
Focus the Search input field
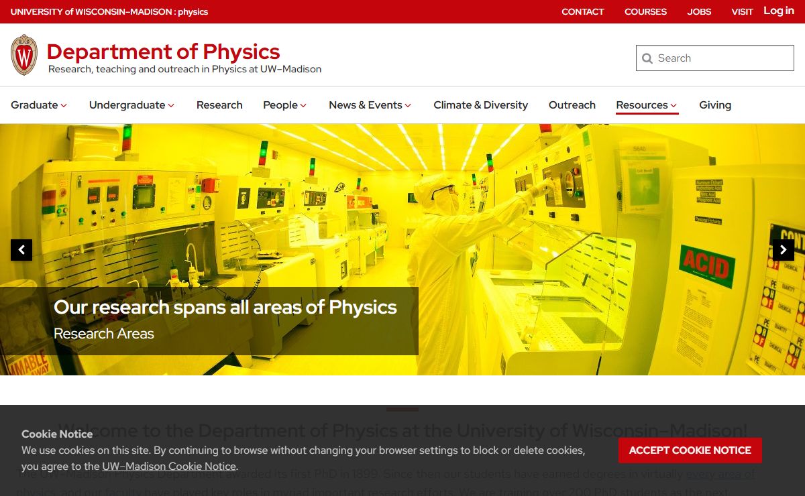715,58
